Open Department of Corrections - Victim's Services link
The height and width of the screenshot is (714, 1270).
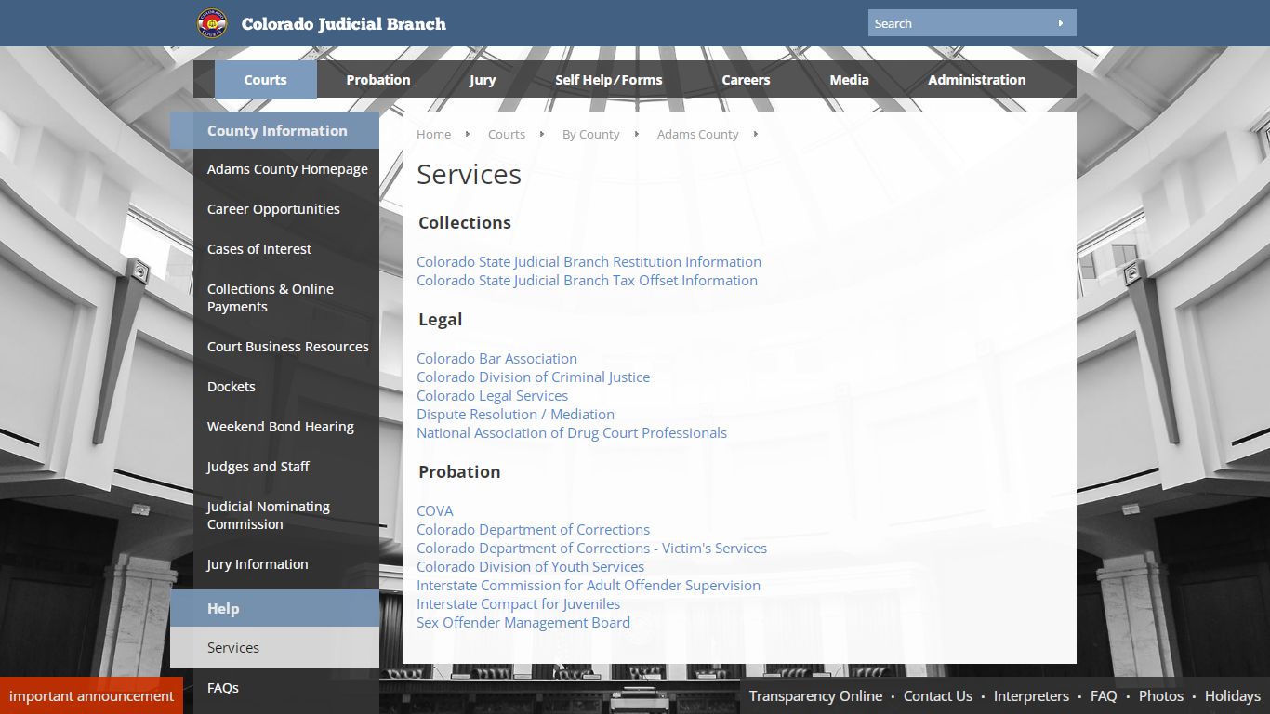tap(591, 549)
